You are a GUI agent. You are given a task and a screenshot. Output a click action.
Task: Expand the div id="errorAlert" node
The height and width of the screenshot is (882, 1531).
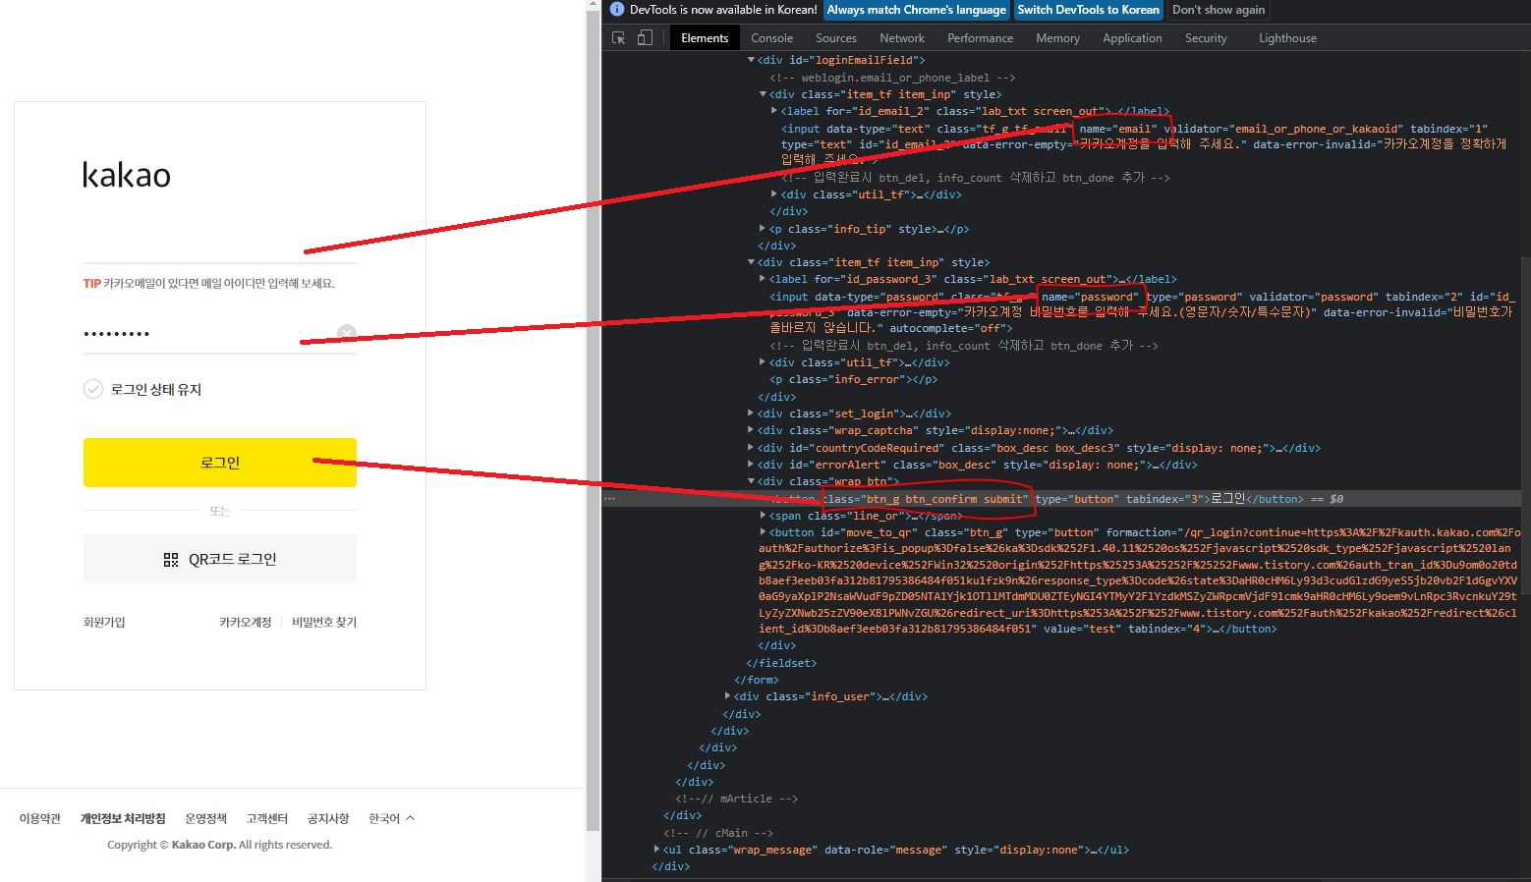point(752,465)
